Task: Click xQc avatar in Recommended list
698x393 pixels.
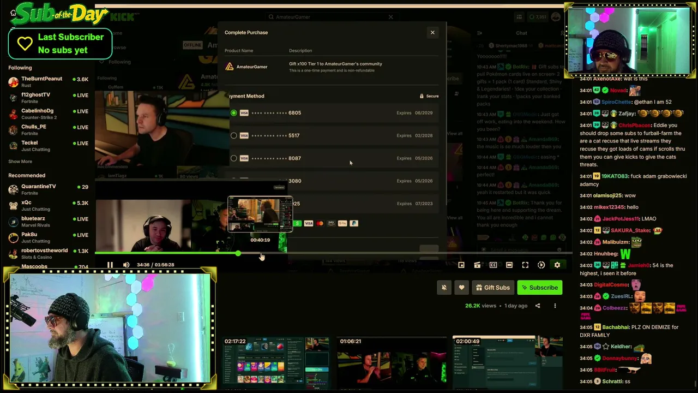Action: pos(13,205)
